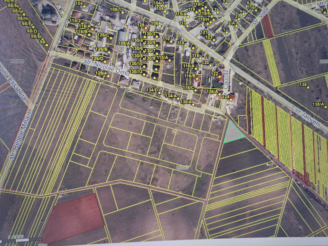Image resolution: width=328 pixels, height=246 pixels.
Task: Select the address label 121
Action: [x=204, y=32]
